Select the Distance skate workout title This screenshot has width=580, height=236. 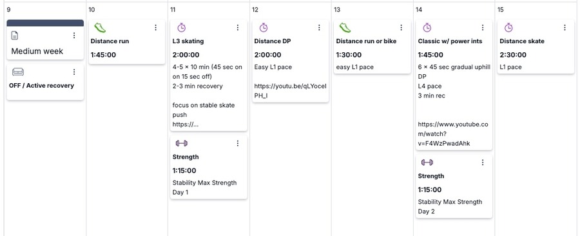(522, 41)
